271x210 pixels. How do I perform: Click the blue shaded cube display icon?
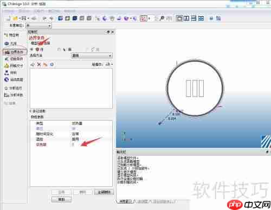60,18
